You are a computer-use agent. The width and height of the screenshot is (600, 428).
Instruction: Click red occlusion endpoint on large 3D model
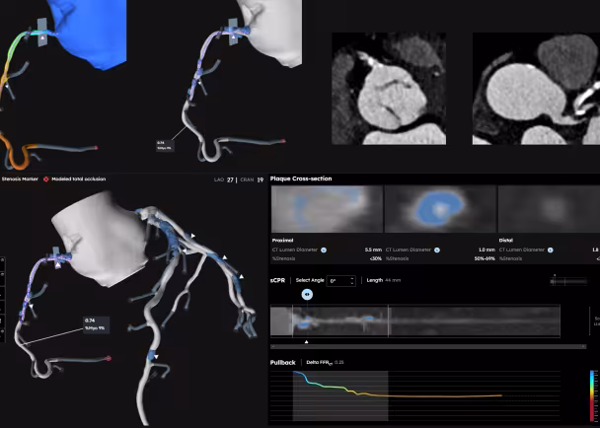pos(109,358)
